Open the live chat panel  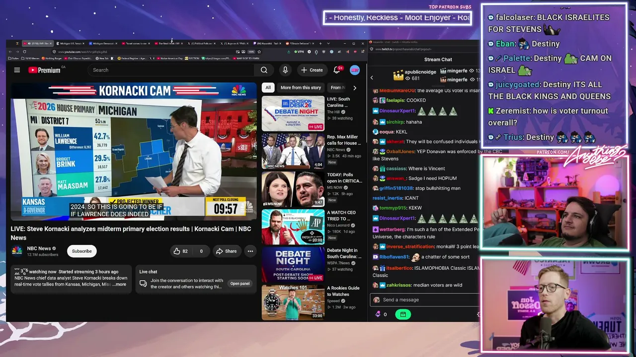click(239, 284)
